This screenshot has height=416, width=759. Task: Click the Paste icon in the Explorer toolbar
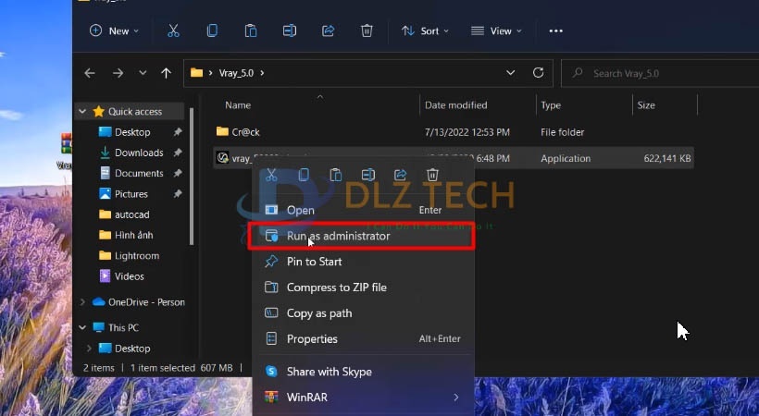[251, 31]
